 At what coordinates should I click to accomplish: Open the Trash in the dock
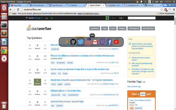[x=4, y=105]
